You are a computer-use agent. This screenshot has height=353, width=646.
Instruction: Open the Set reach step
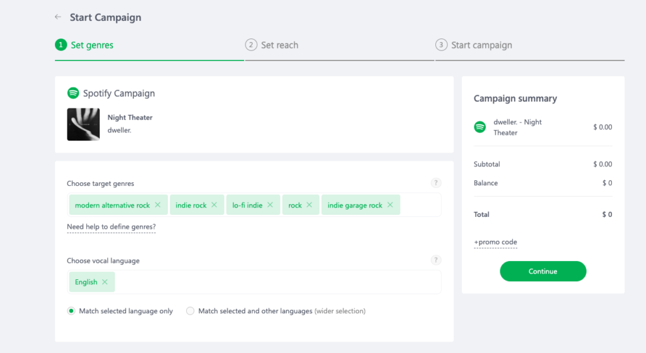coord(272,45)
